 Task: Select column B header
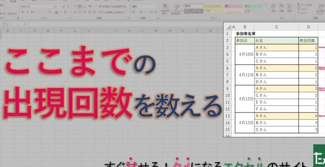[x=245, y=27]
